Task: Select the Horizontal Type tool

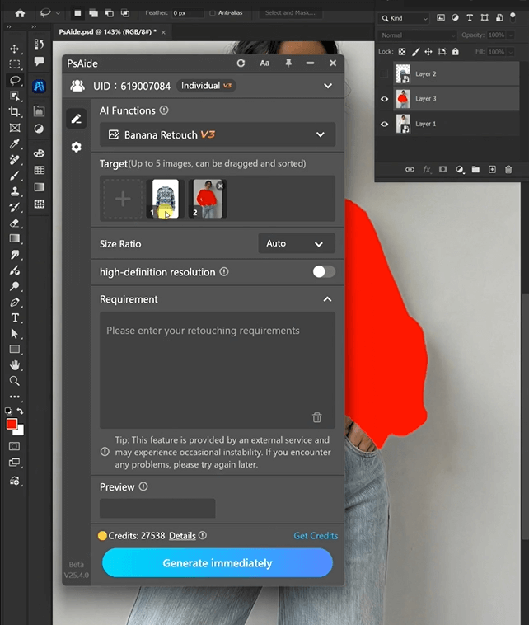Action: tap(15, 317)
